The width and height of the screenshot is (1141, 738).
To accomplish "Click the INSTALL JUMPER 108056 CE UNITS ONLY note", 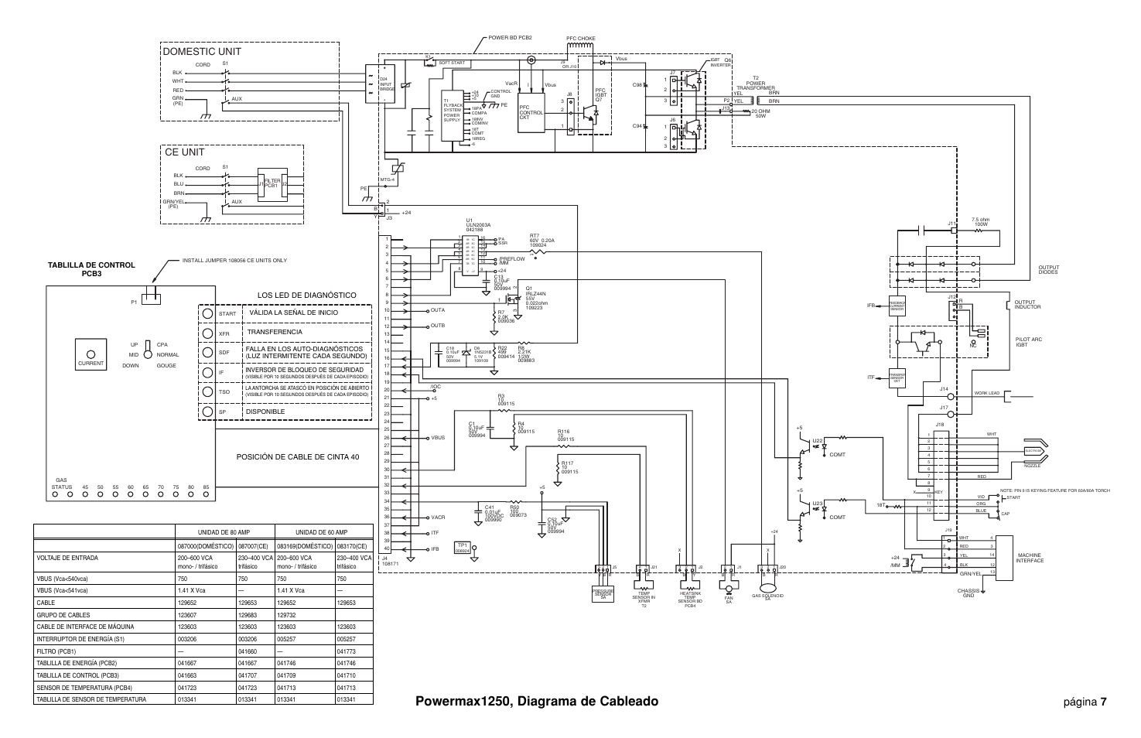I will click(x=234, y=261).
